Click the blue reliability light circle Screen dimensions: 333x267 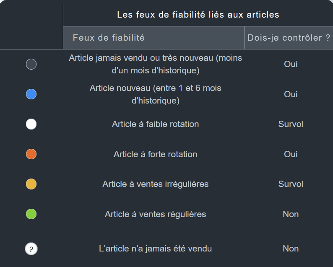tap(31, 94)
